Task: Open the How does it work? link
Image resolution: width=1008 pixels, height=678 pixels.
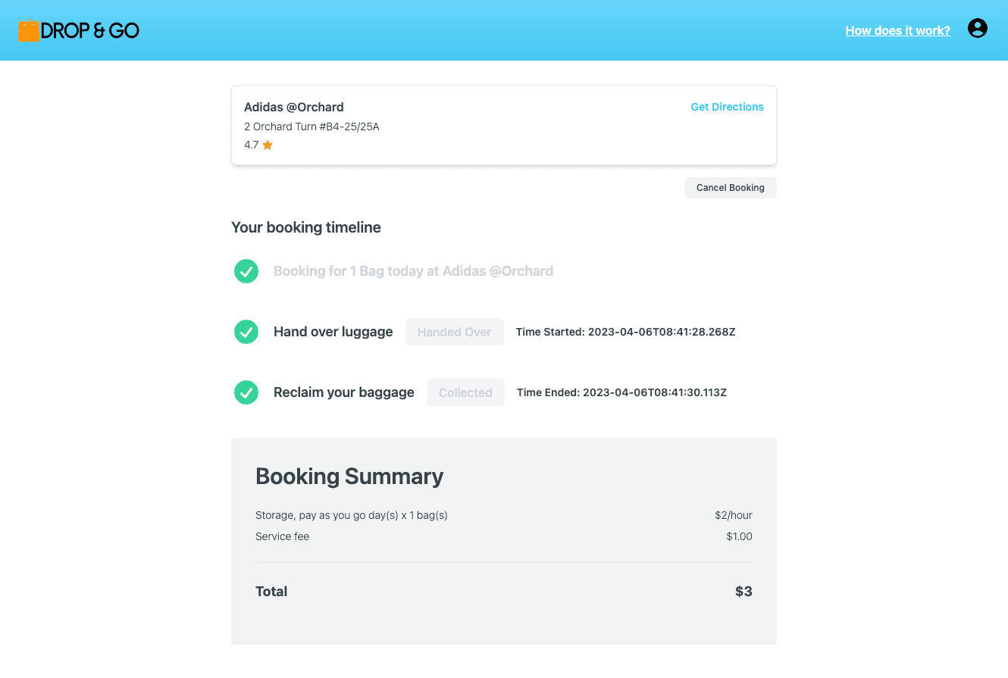Action: coord(897,30)
